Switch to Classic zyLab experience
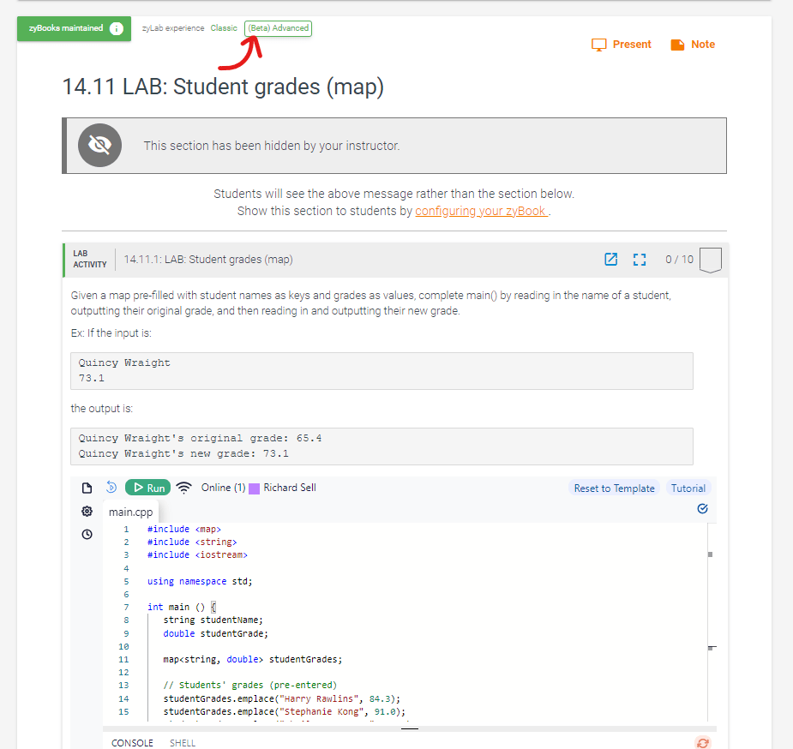The height and width of the screenshot is (749, 793). click(224, 28)
